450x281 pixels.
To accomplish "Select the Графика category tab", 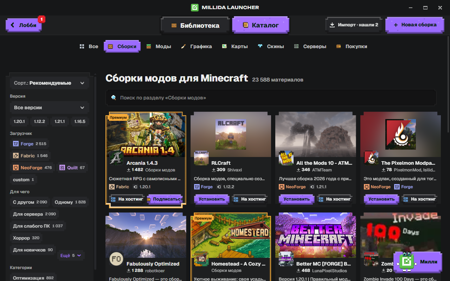I will 197,46.
